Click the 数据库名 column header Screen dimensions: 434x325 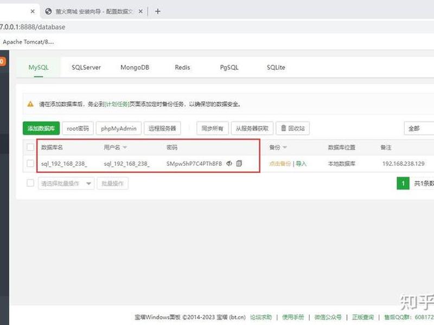click(x=52, y=147)
